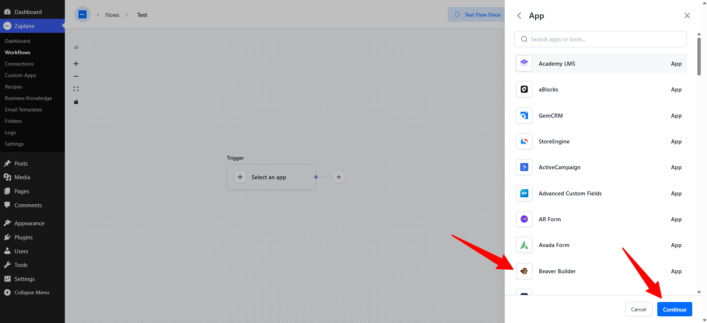Click the Beaver Builder name text
This screenshot has height=323, width=707.
(557, 271)
